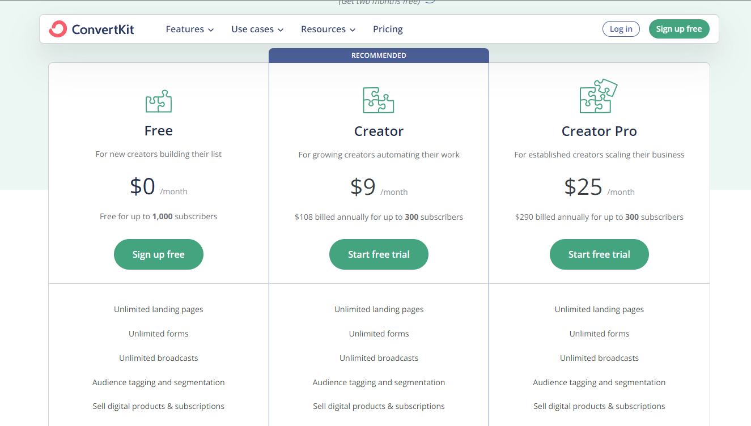Click Sign up free in header
Viewport: 751px width, 426px height.
679,29
